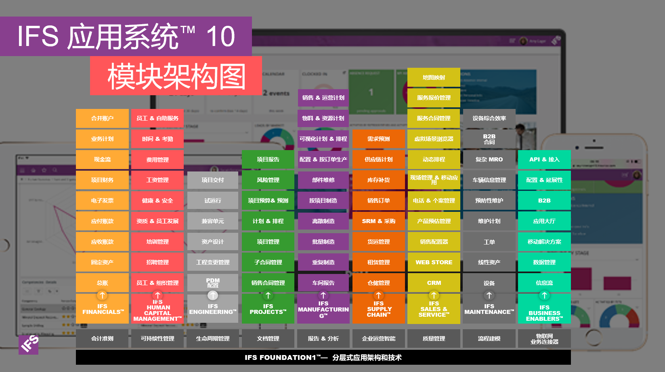665x372 pixels.
Task: Click the 培训管理 tile
Action: point(157,242)
